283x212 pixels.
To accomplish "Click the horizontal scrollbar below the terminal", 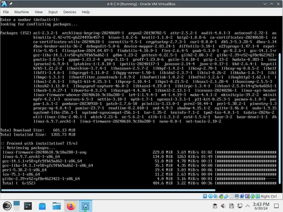I will click(108, 190).
